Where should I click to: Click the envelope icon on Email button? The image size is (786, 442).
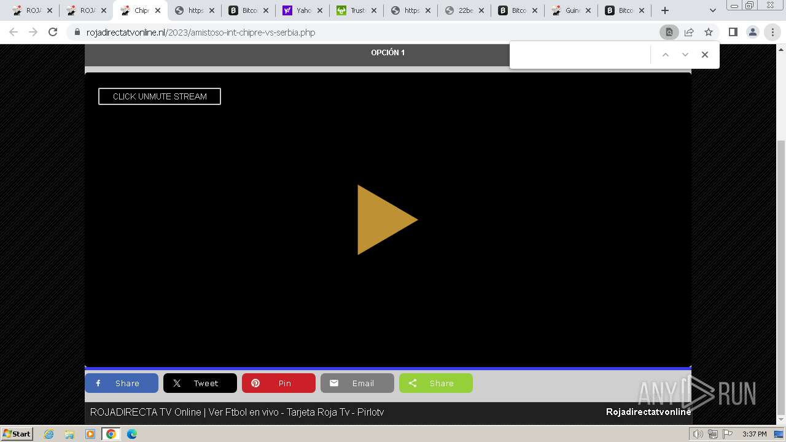coord(334,383)
